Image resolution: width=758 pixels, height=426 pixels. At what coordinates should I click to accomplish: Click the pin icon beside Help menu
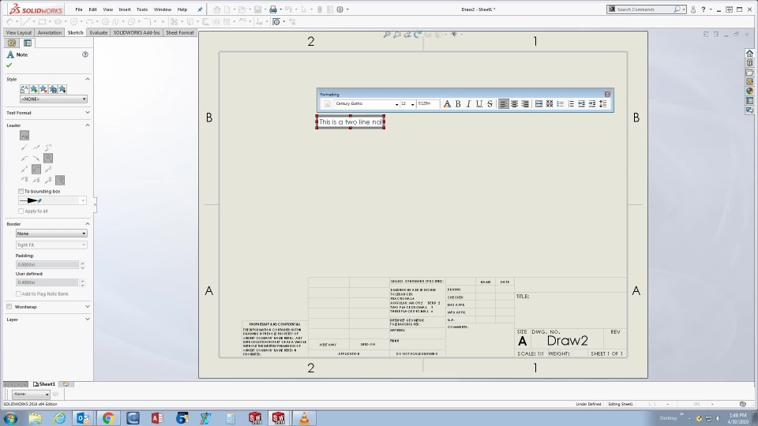pos(200,9)
